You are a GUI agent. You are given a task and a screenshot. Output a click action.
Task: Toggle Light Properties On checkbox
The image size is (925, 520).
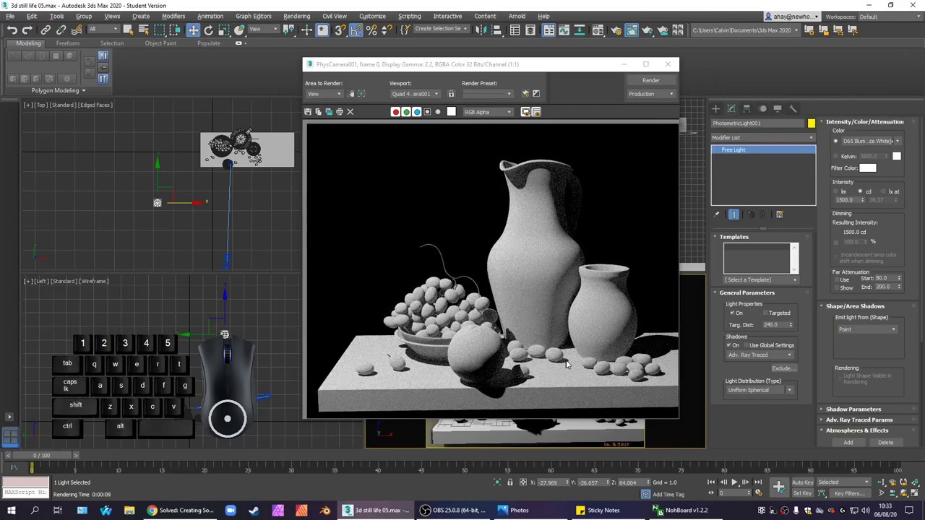coord(732,313)
